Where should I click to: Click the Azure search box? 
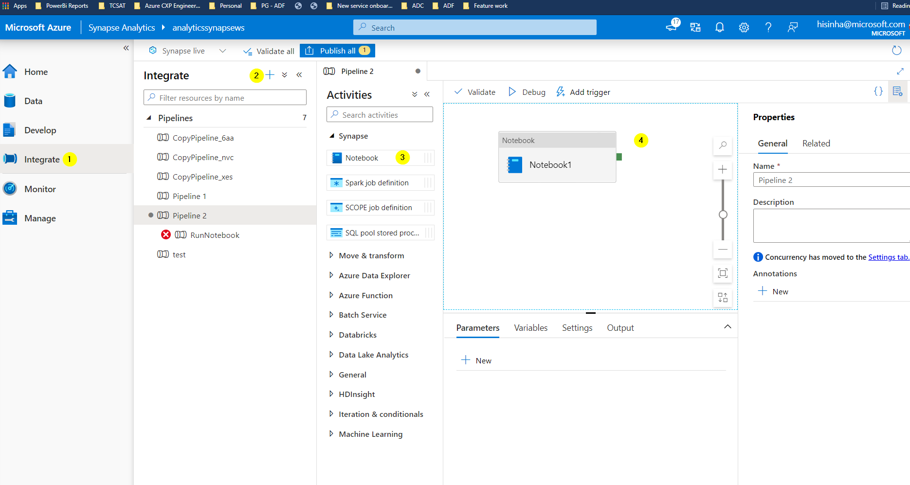(475, 28)
